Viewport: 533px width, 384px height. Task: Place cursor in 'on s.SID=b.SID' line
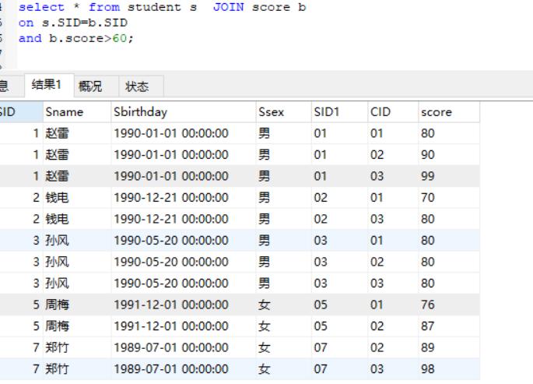[x=73, y=23]
